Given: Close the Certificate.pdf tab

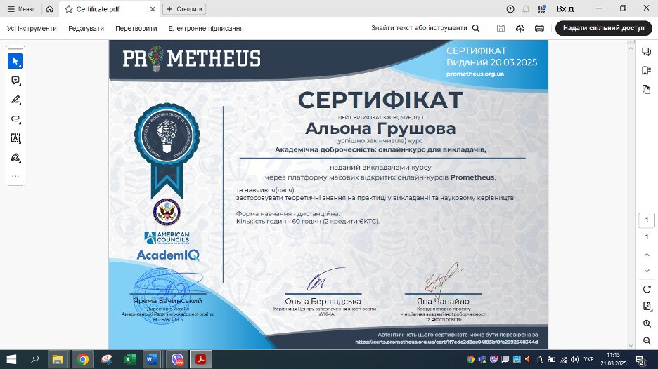Looking at the screenshot, I should [153, 9].
